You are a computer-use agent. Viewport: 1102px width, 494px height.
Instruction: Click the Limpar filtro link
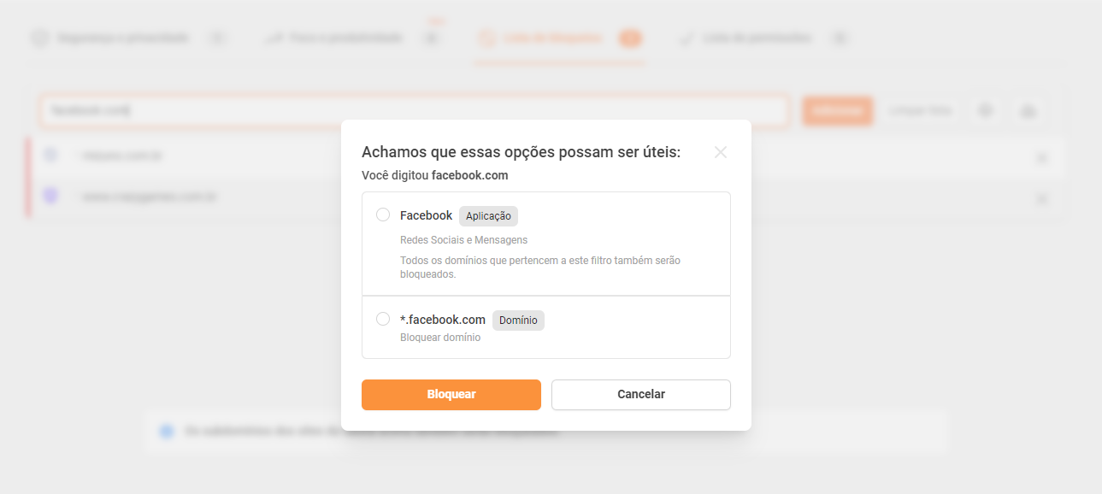(x=920, y=111)
